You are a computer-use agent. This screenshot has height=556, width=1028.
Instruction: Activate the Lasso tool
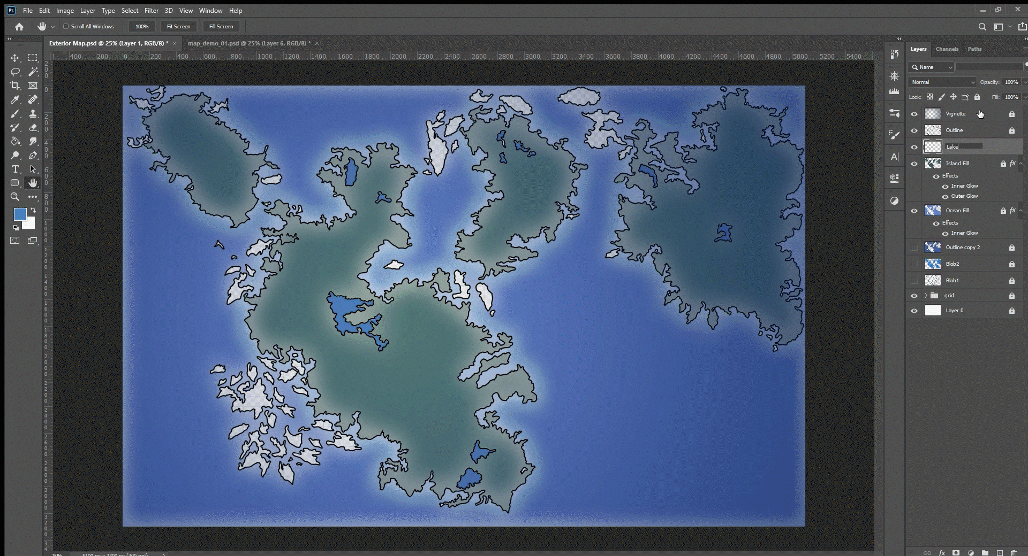[x=14, y=72]
